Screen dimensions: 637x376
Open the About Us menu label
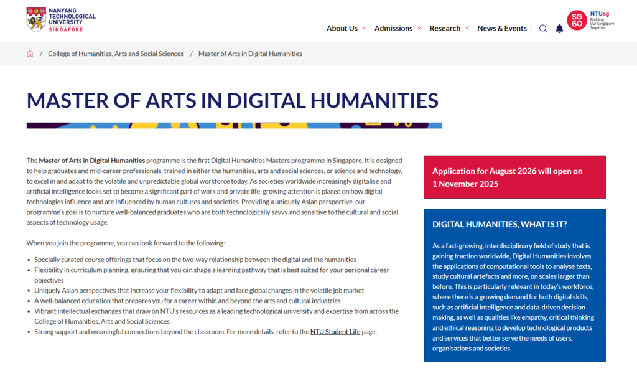pyautogui.click(x=342, y=29)
